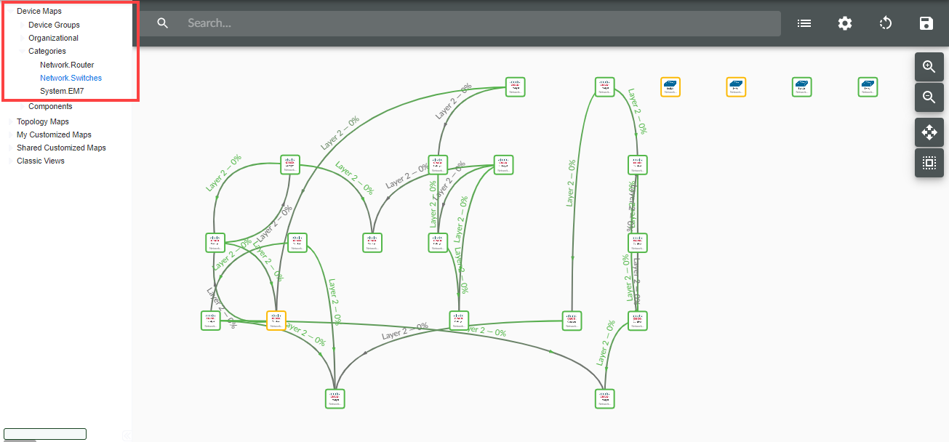Activate the four-arrow pan tool
This screenshot has height=442, width=949.
click(929, 132)
